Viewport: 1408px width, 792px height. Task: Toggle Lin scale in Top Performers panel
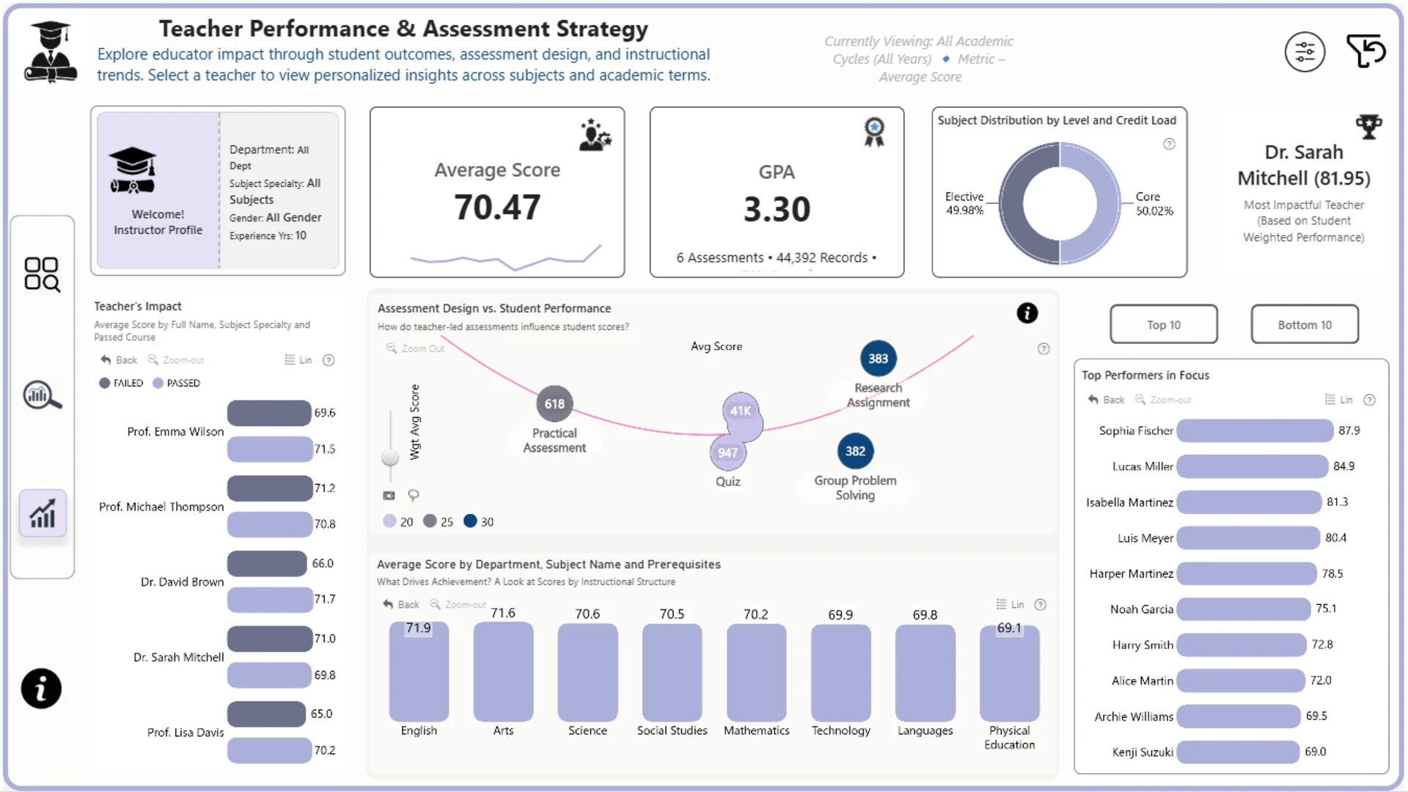(1339, 400)
